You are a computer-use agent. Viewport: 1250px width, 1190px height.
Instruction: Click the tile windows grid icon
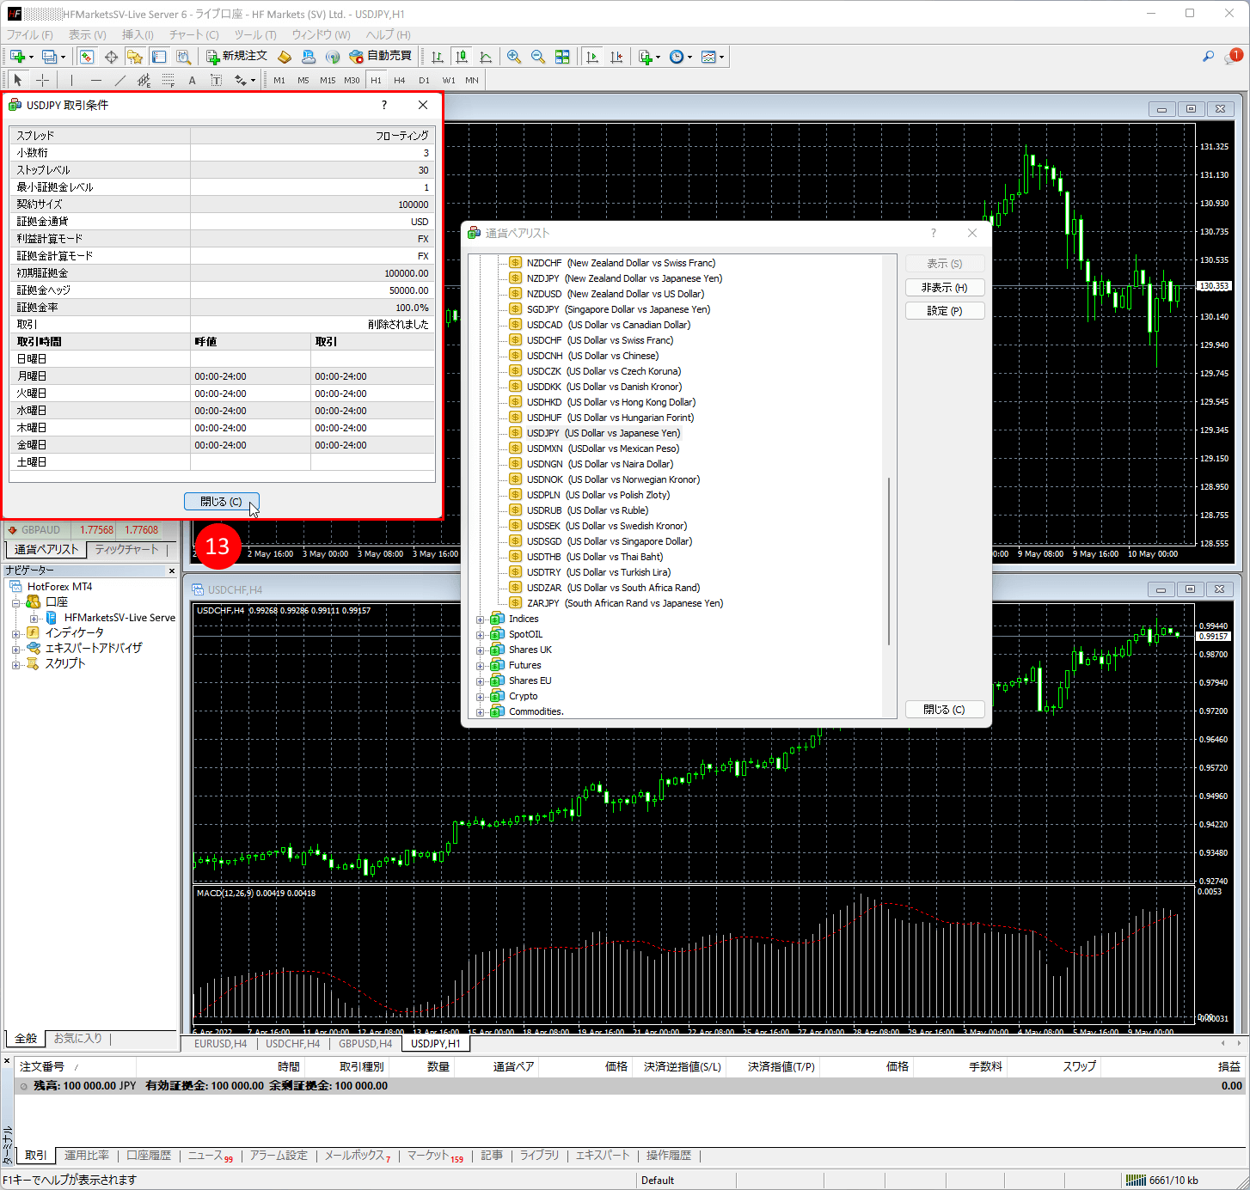pos(562,57)
